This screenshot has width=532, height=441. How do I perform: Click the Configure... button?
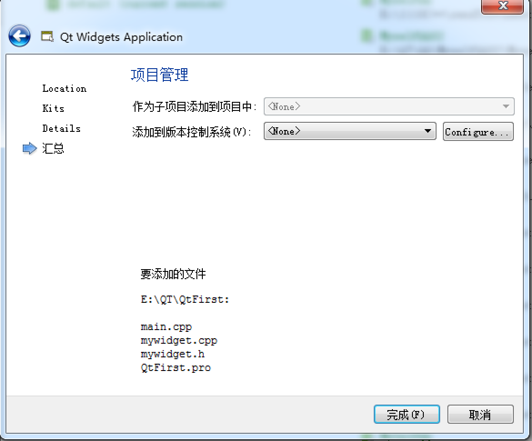(478, 131)
